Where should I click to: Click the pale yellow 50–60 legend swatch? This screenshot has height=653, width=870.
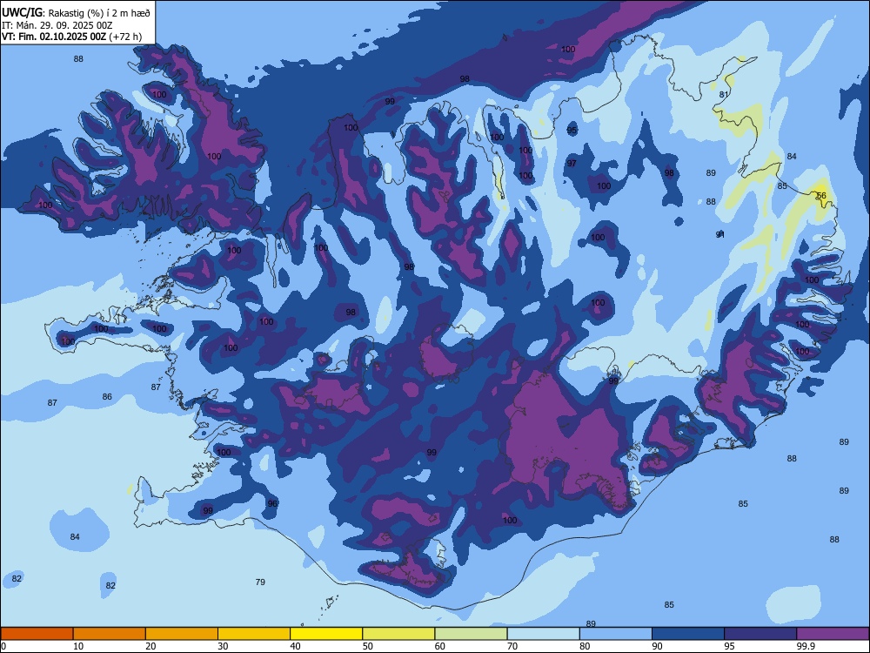(x=398, y=634)
